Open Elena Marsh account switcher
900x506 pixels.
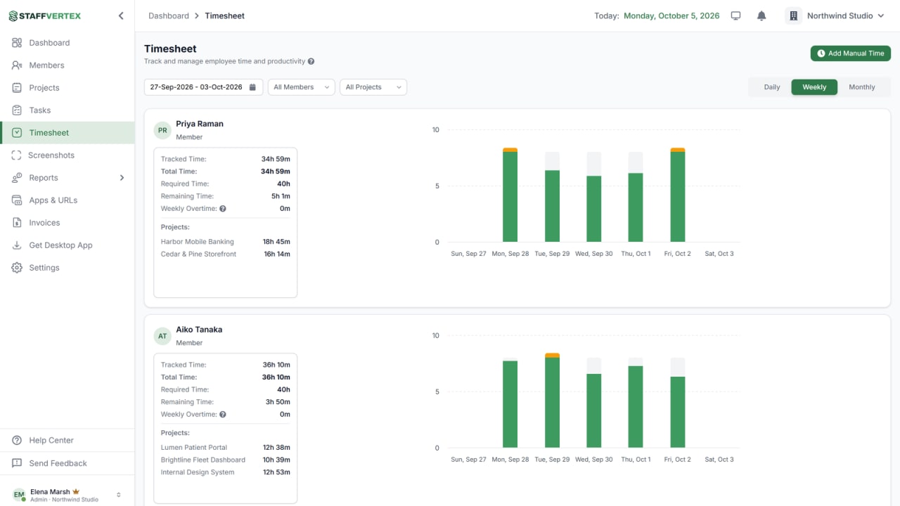coord(67,495)
